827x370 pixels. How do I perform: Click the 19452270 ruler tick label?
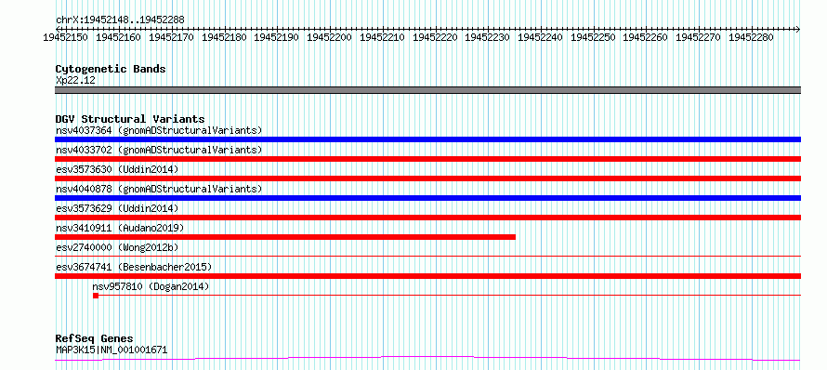click(699, 37)
